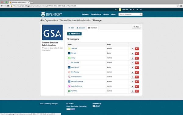Remove gray_brooks using red X
183x115 pixels.
(137, 68)
